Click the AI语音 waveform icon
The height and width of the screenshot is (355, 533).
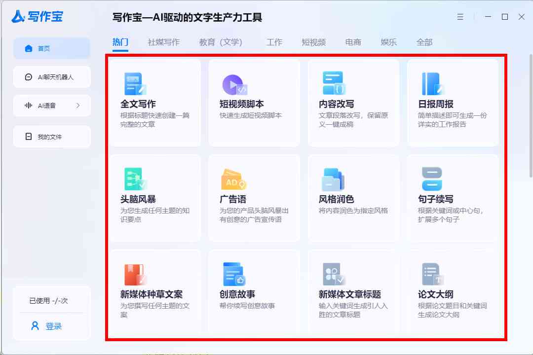(29, 106)
